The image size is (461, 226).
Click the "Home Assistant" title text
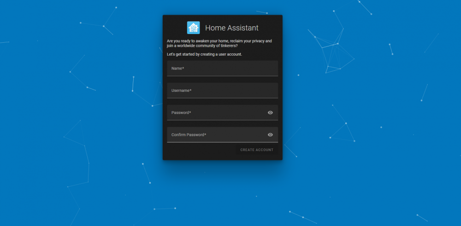click(x=232, y=28)
